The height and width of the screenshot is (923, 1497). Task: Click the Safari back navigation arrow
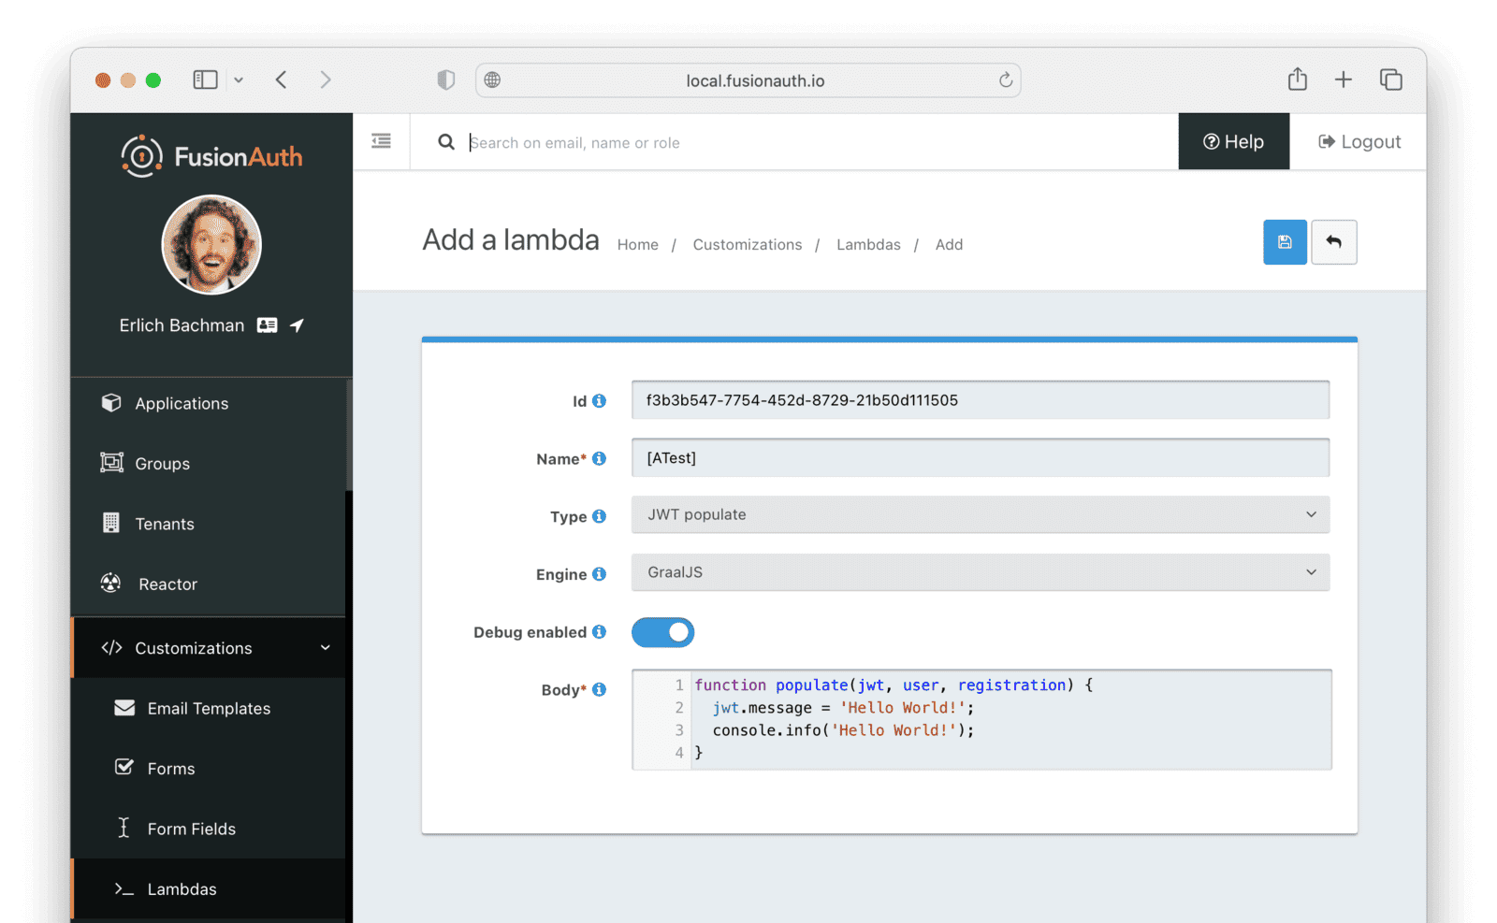[x=281, y=80]
